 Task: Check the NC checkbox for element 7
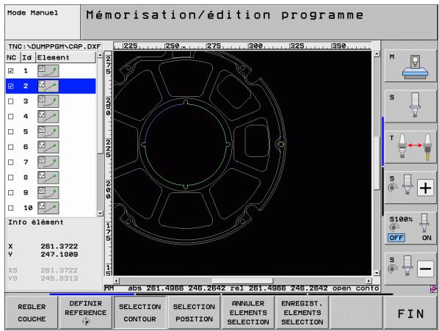coord(10,162)
